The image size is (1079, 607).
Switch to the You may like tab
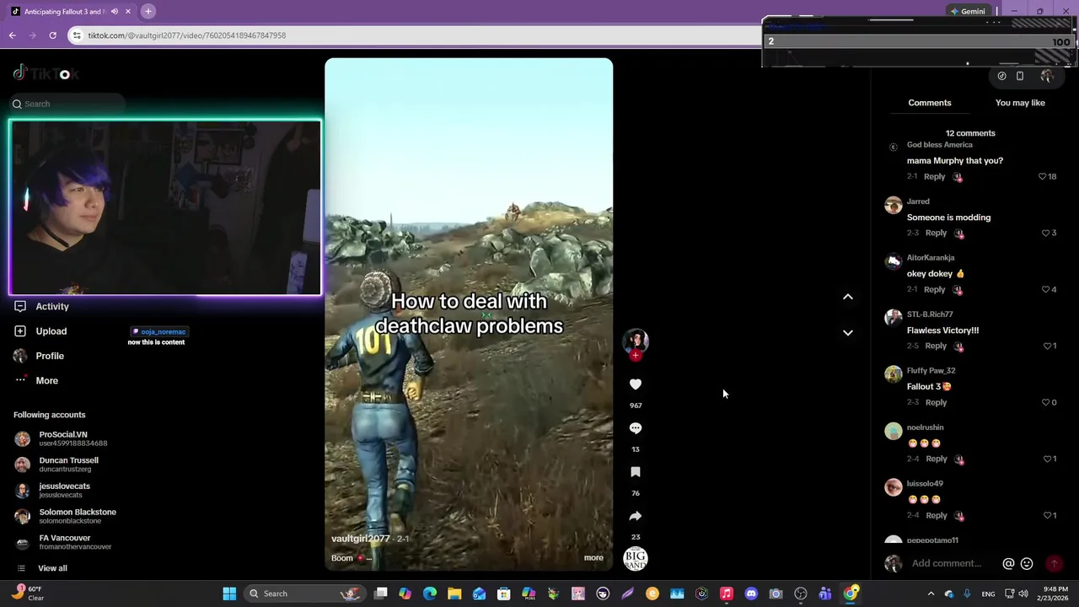click(x=1020, y=103)
